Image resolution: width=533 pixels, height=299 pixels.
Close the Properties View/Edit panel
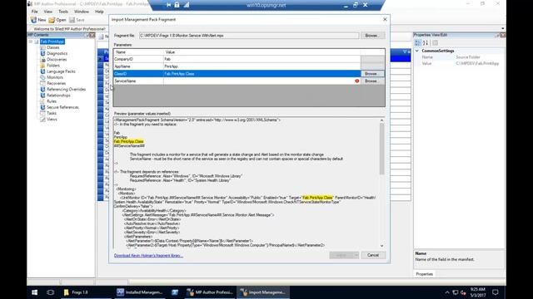503,35
